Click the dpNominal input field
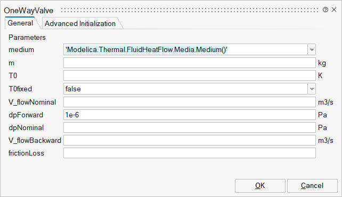342x197 pixels. 190,127
